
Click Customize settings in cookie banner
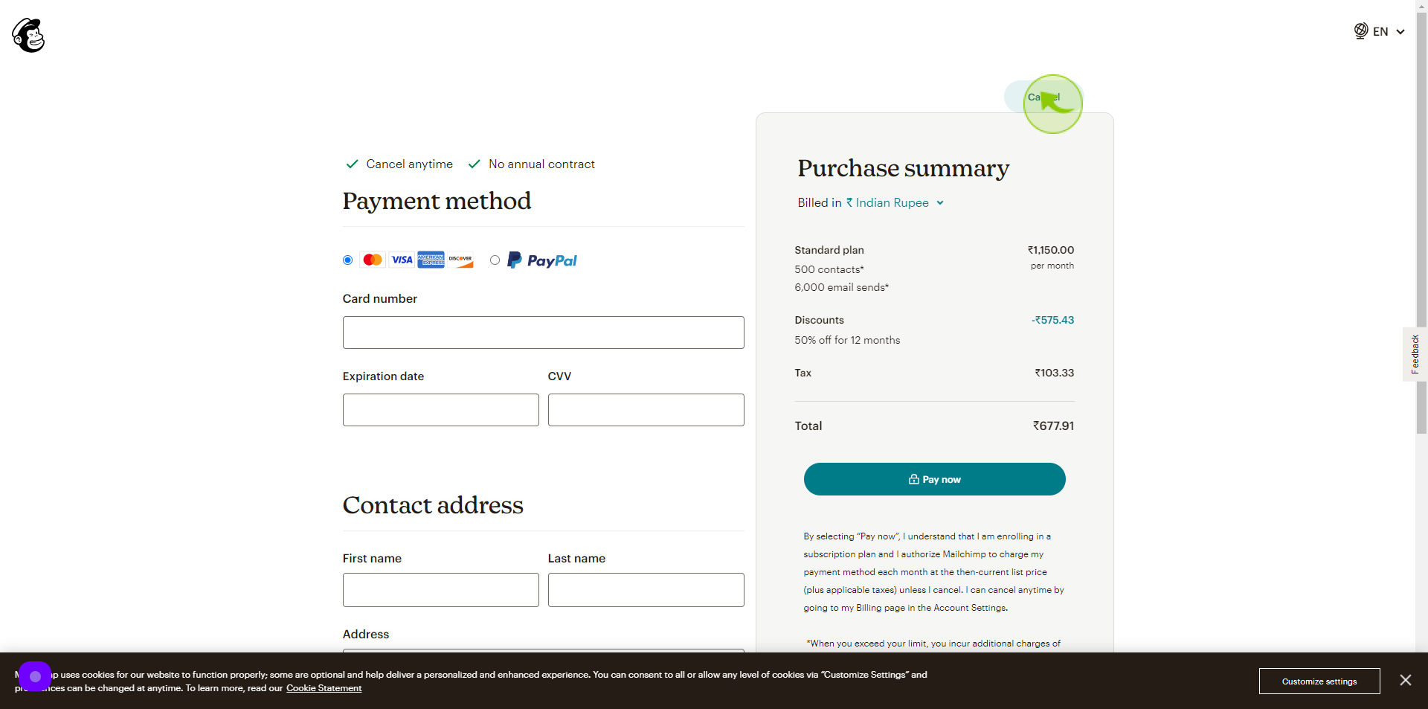[1319, 681]
